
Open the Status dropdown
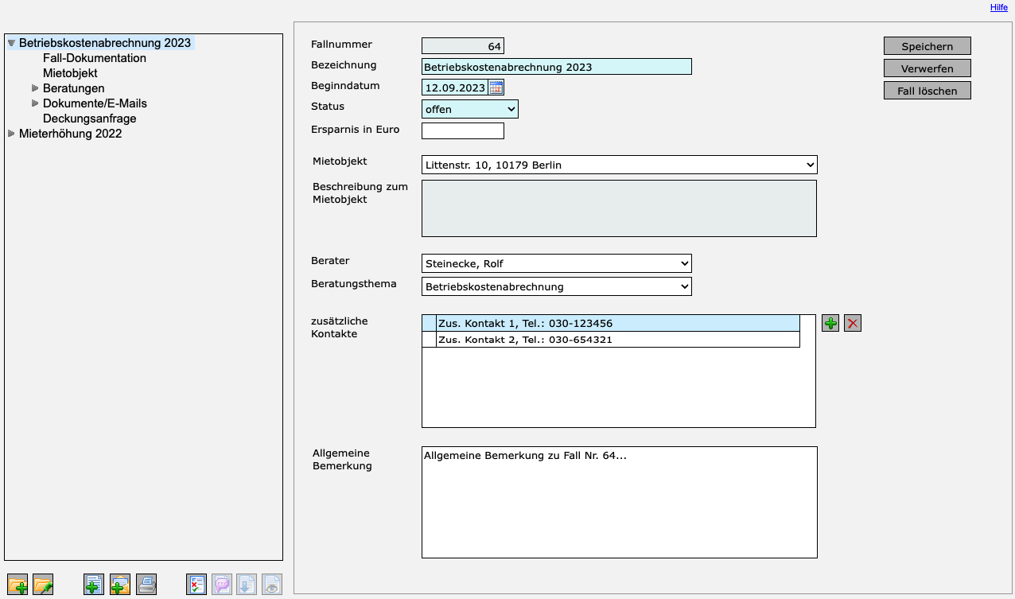click(x=469, y=109)
